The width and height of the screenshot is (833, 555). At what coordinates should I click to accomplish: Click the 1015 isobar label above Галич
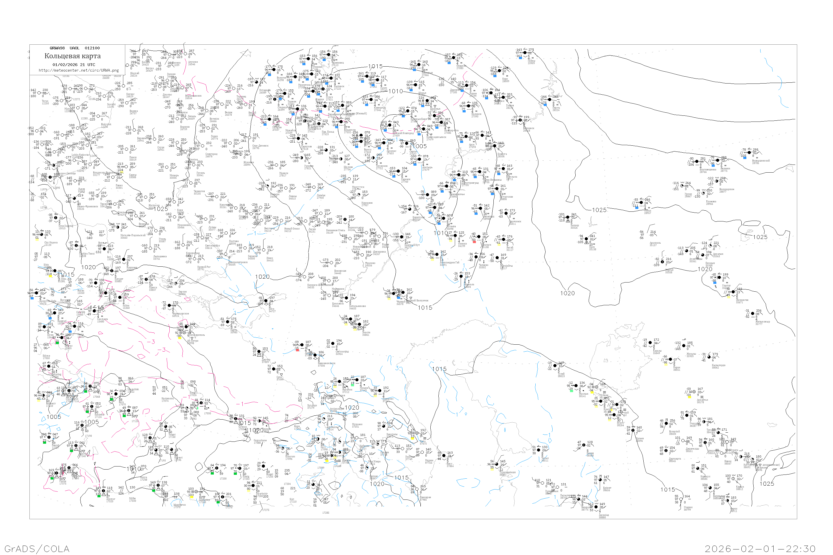pyautogui.click(x=375, y=66)
